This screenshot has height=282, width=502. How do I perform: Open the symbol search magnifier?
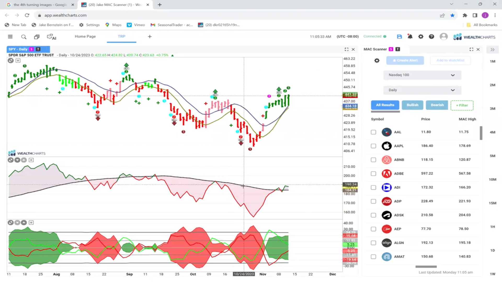[x=24, y=37]
